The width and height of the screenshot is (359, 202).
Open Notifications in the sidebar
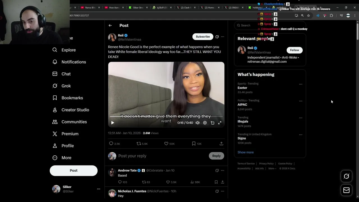coord(69,62)
